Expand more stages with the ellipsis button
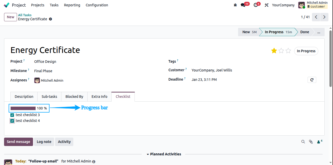The width and height of the screenshot is (333, 165). (x=319, y=32)
